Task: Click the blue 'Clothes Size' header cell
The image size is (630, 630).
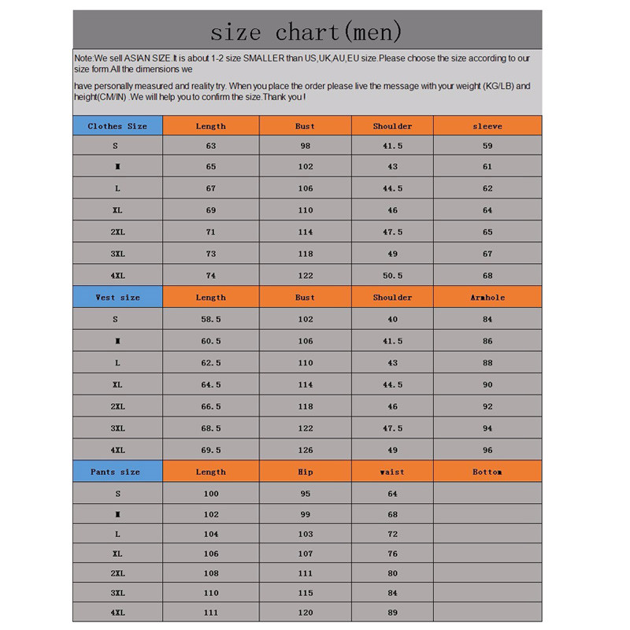Action: pyautogui.click(x=117, y=126)
